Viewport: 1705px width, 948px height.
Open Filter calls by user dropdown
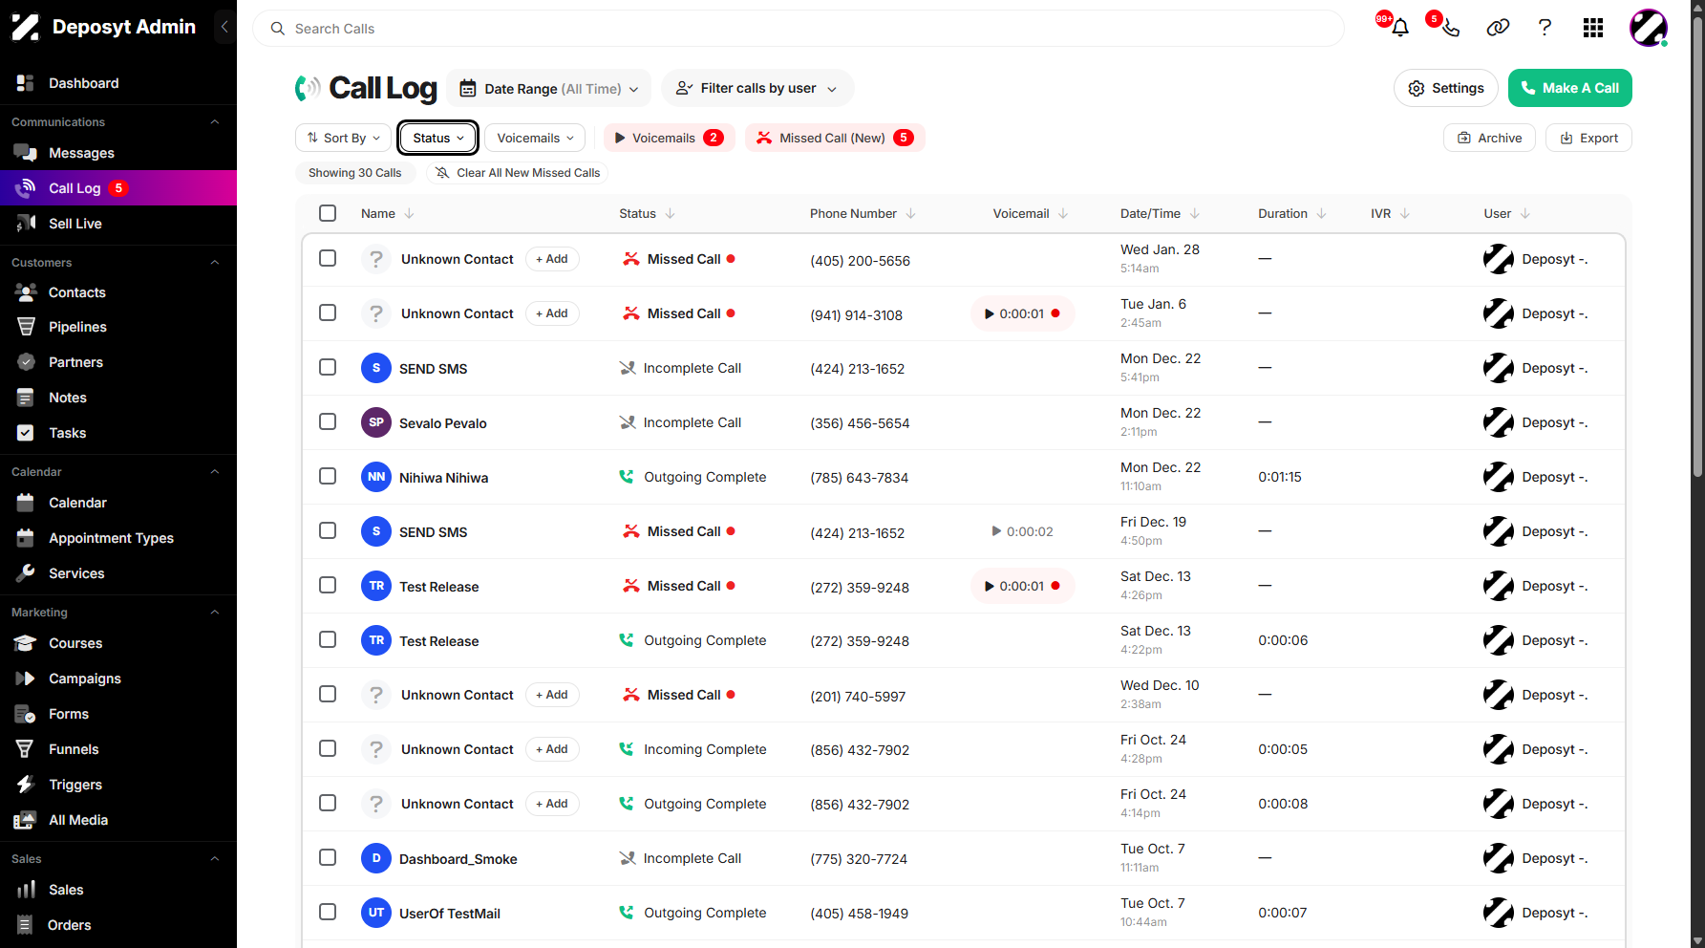click(757, 88)
